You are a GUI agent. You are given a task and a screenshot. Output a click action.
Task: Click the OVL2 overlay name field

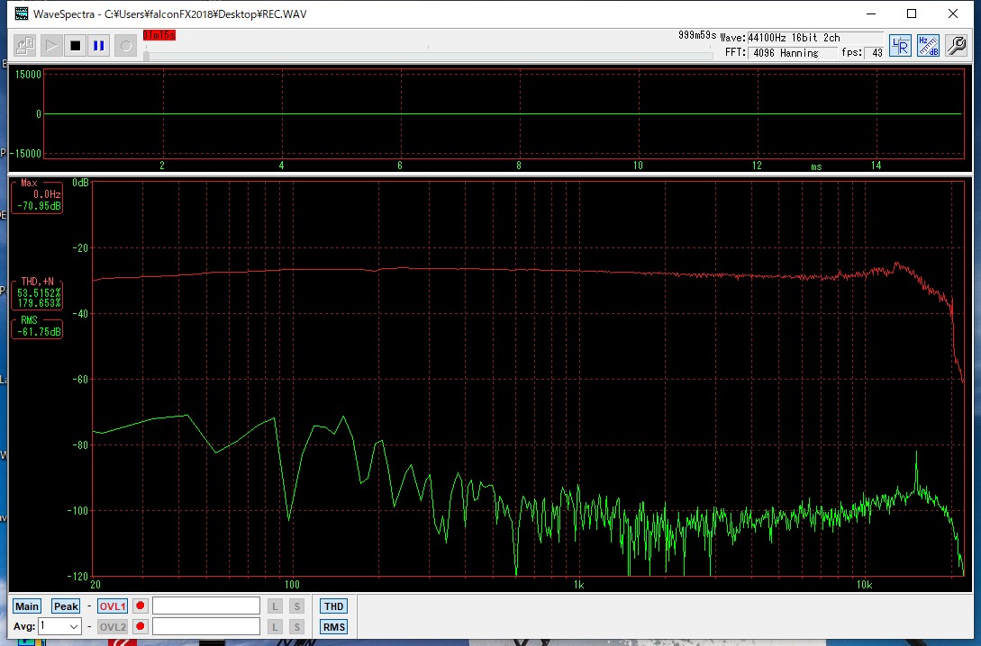tap(206, 627)
